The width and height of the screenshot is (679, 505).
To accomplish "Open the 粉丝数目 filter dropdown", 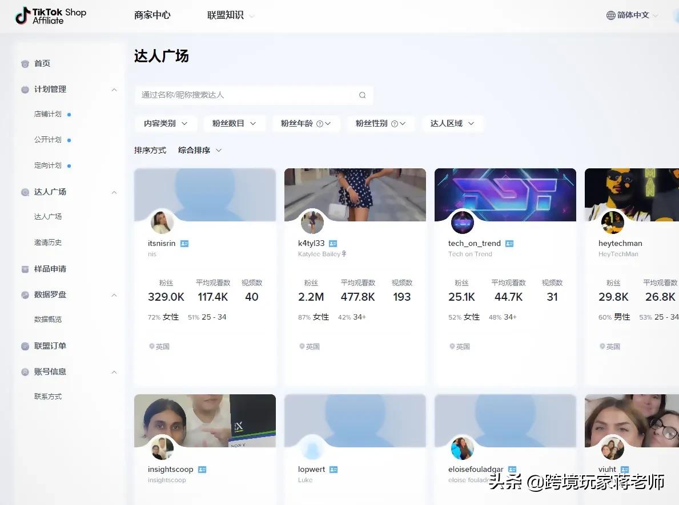I will (x=234, y=123).
